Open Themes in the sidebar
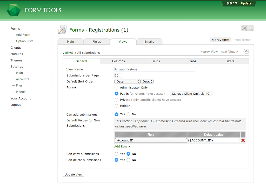The height and width of the screenshot is (189, 266). pyautogui.click(x=16, y=60)
